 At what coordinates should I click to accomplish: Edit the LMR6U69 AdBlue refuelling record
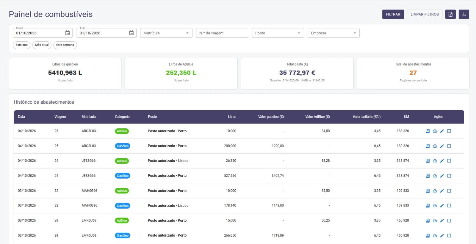tap(442, 221)
